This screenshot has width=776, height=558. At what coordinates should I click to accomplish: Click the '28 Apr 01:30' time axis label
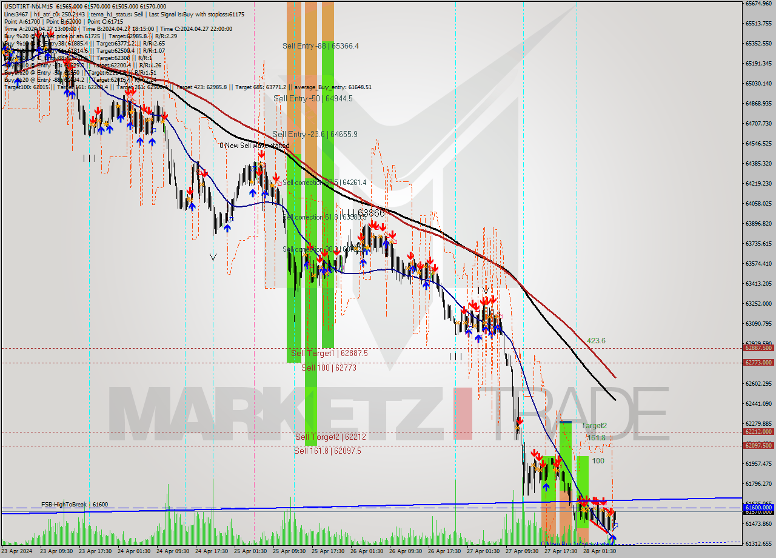pyautogui.click(x=600, y=552)
